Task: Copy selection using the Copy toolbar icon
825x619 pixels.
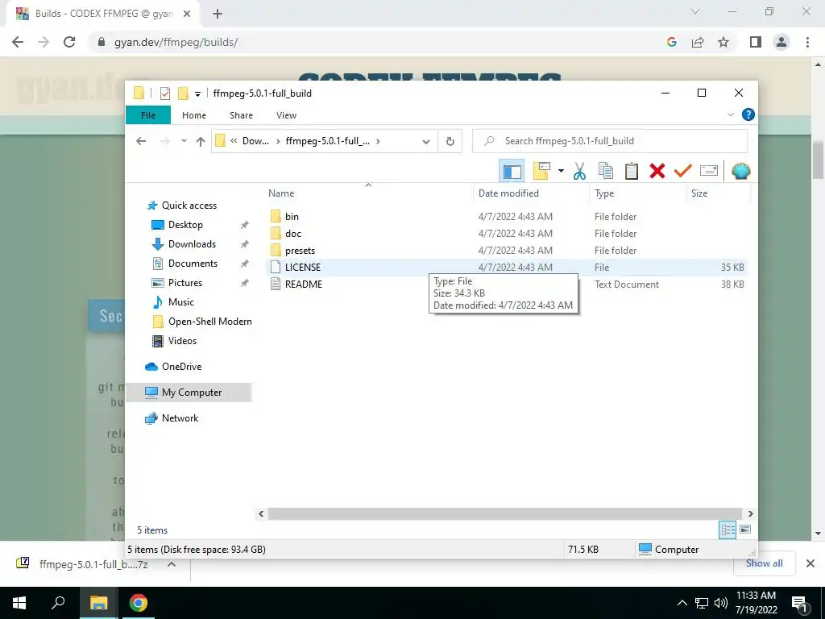Action: pos(606,171)
